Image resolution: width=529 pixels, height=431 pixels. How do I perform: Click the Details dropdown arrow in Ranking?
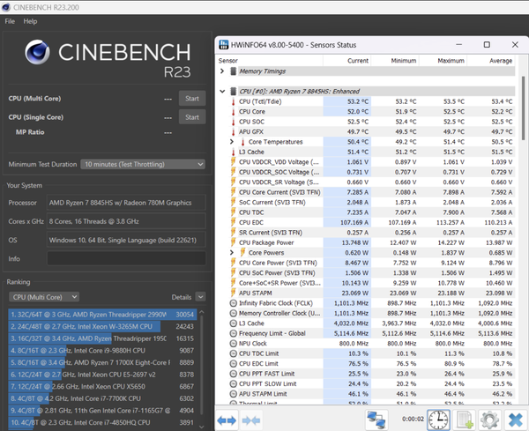(200, 297)
